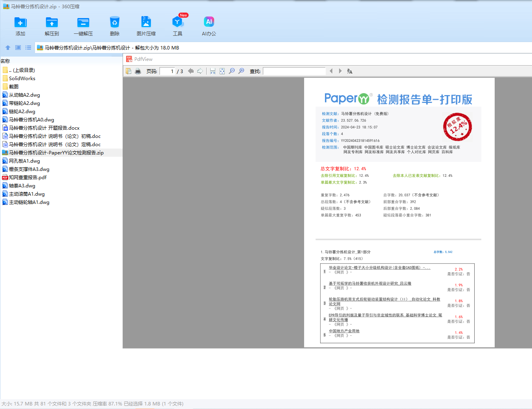Click the 12.4% similarity stamp
The image size is (532, 409).
pos(457,127)
